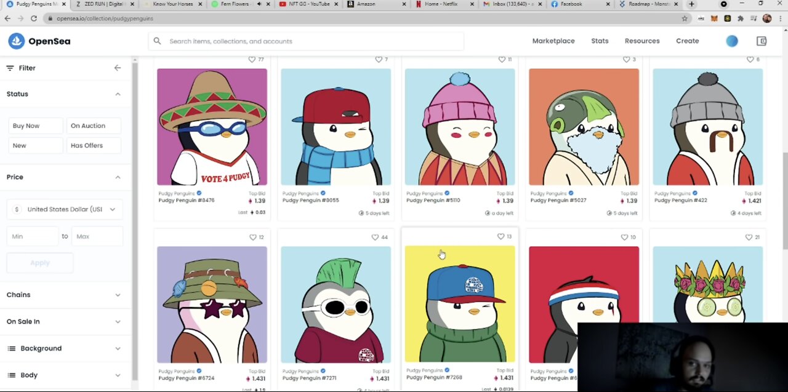Viewport: 788px width, 392px height.
Task: Open mohawk penguin #7271 image
Action: click(336, 305)
